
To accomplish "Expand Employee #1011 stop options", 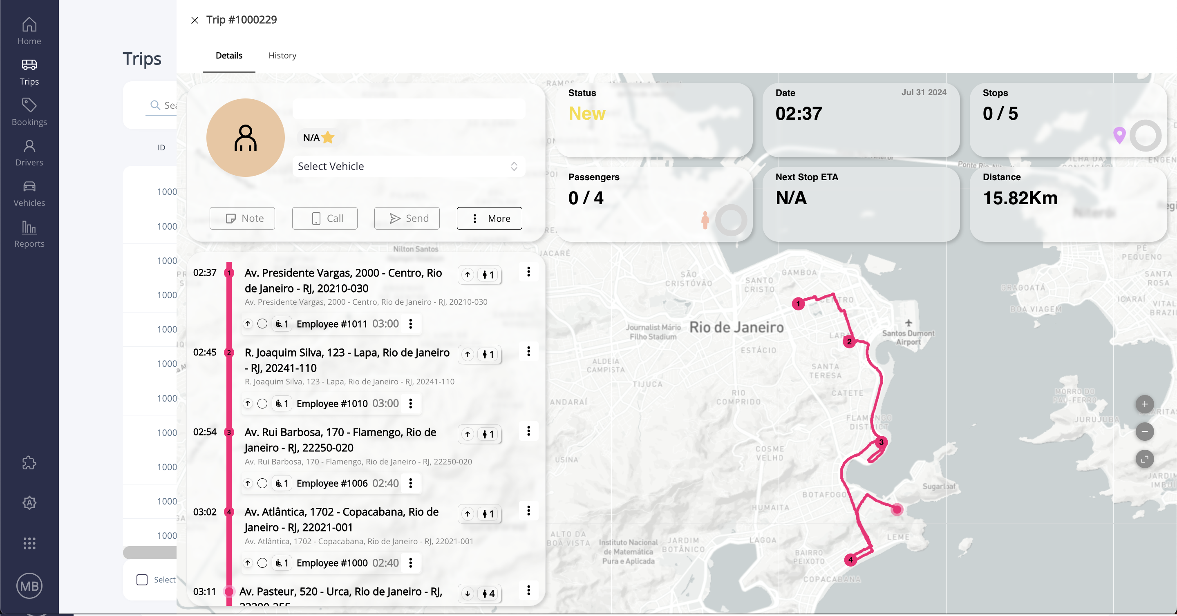I will click(411, 324).
